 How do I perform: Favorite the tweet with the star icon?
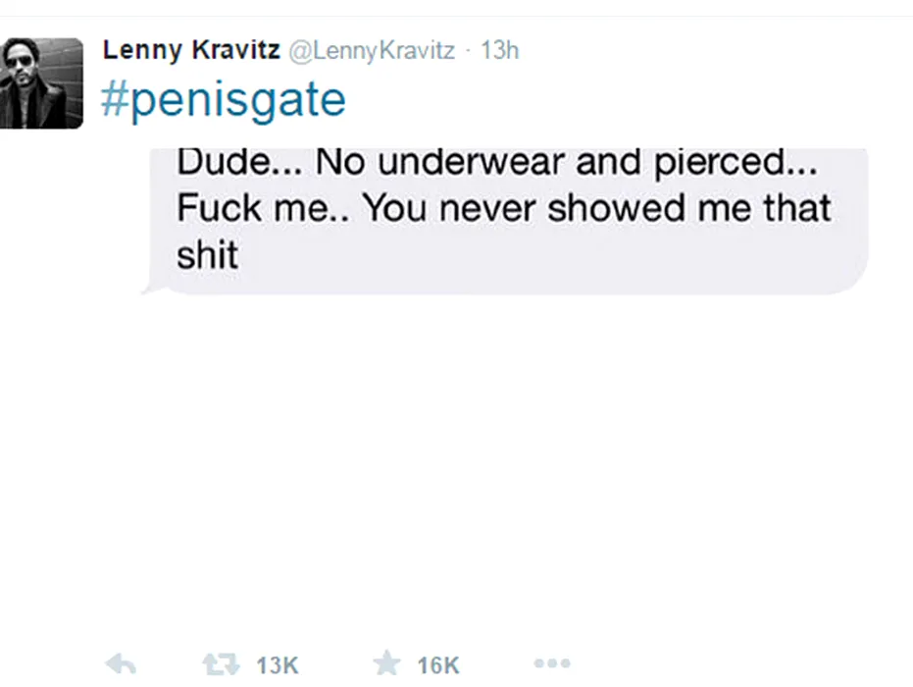pos(386,663)
